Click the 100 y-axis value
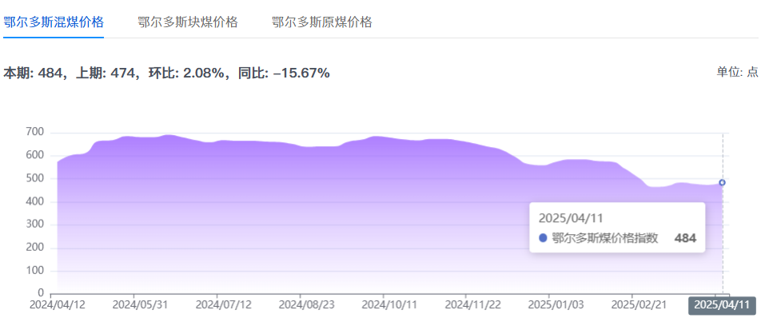The width and height of the screenshot is (761, 326). click(34, 271)
